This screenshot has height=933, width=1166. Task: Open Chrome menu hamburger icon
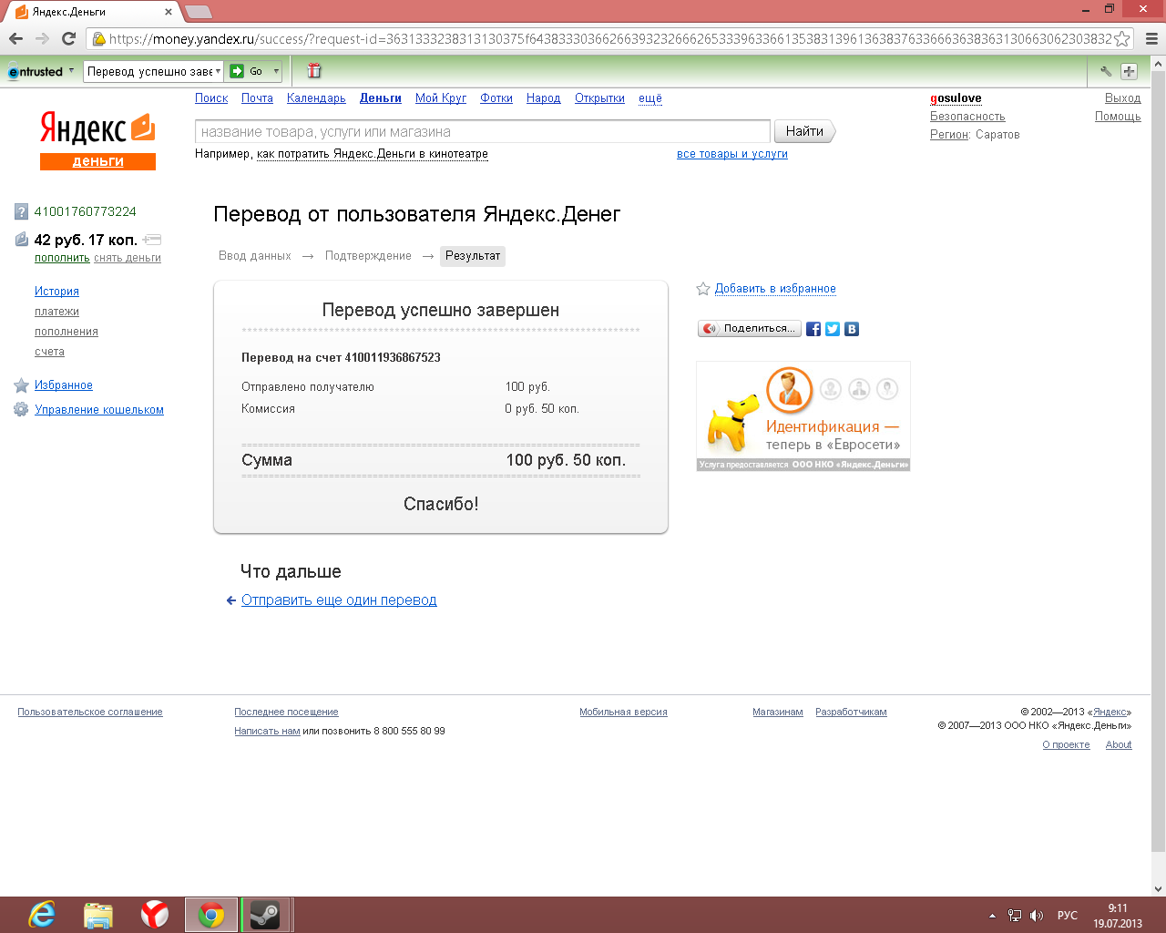1151,38
